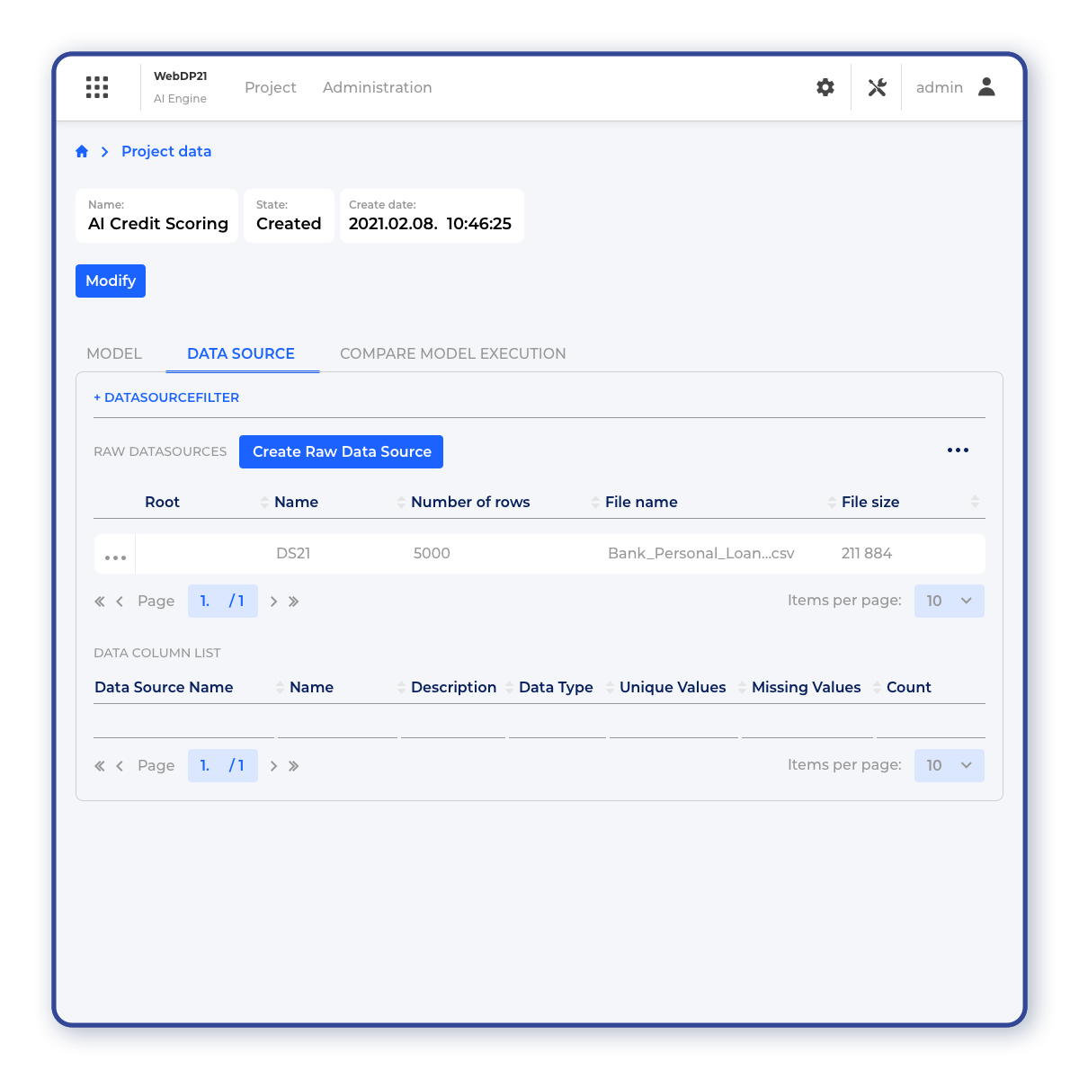Click the Project data breadcrumb link

point(166,152)
